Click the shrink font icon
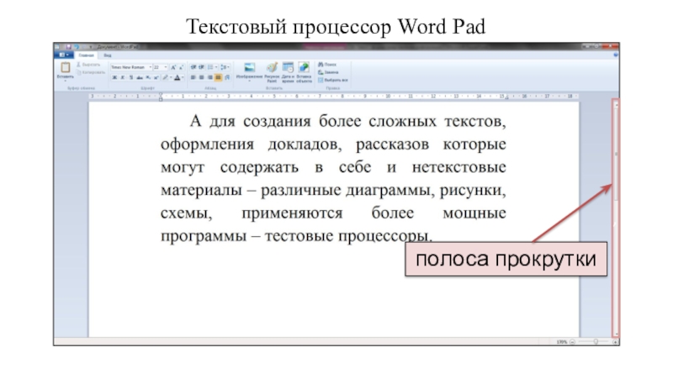Viewport: 673px width, 378px height. pos(181,67)
